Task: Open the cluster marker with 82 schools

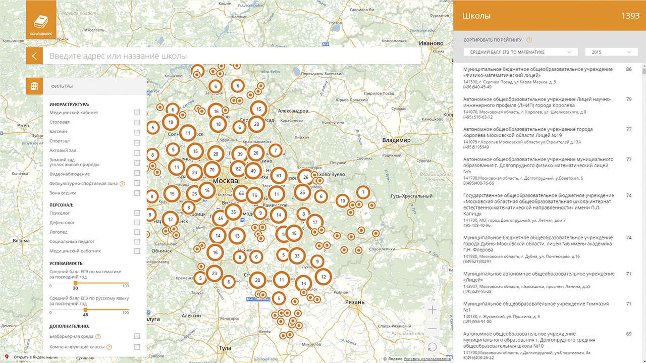Action: tap(239, 169)
